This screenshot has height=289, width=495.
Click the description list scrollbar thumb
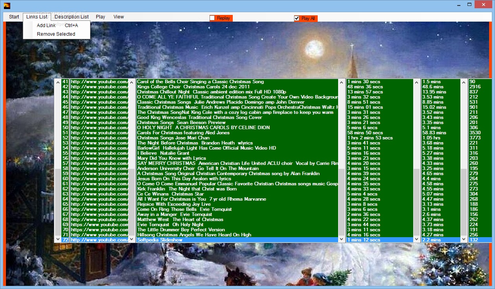coord(341,202)
